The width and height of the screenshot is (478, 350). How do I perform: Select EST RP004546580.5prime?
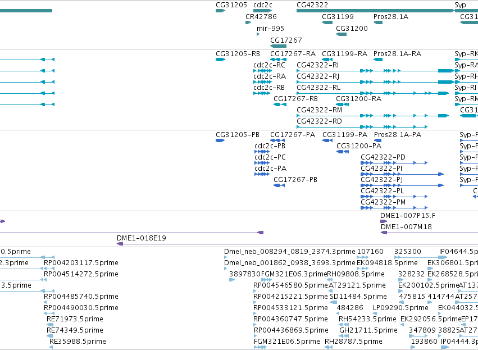pyautogui.click(x=290, y=285)
